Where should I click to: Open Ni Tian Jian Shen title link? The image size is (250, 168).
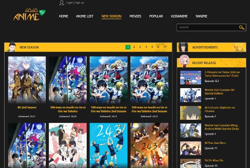(215, 143)
